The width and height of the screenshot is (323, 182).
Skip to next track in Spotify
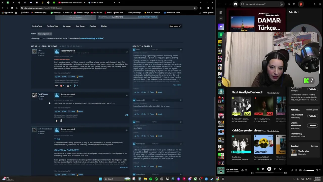click(275, 169)
